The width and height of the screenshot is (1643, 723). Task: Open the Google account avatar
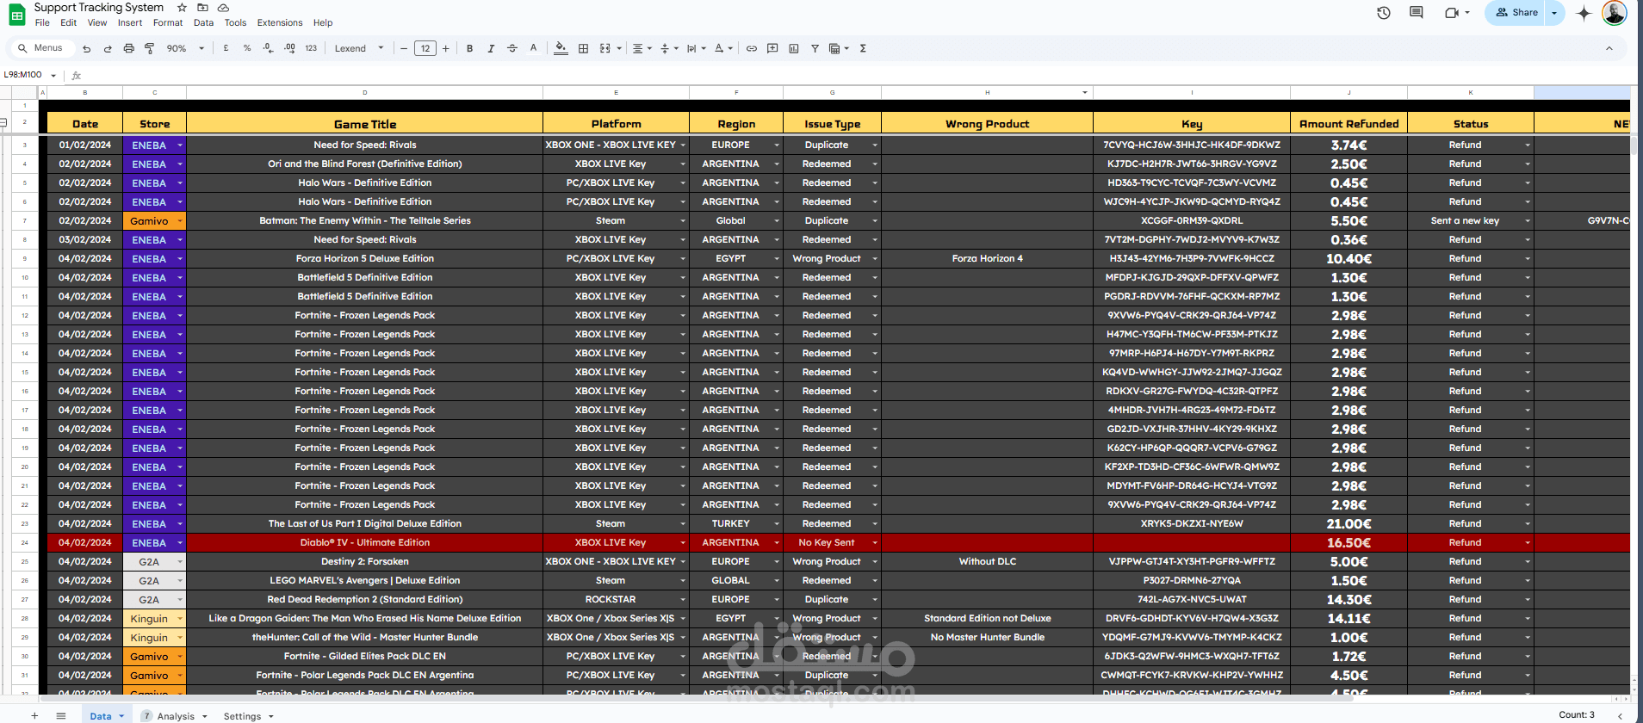click(x=1614, y=13)
